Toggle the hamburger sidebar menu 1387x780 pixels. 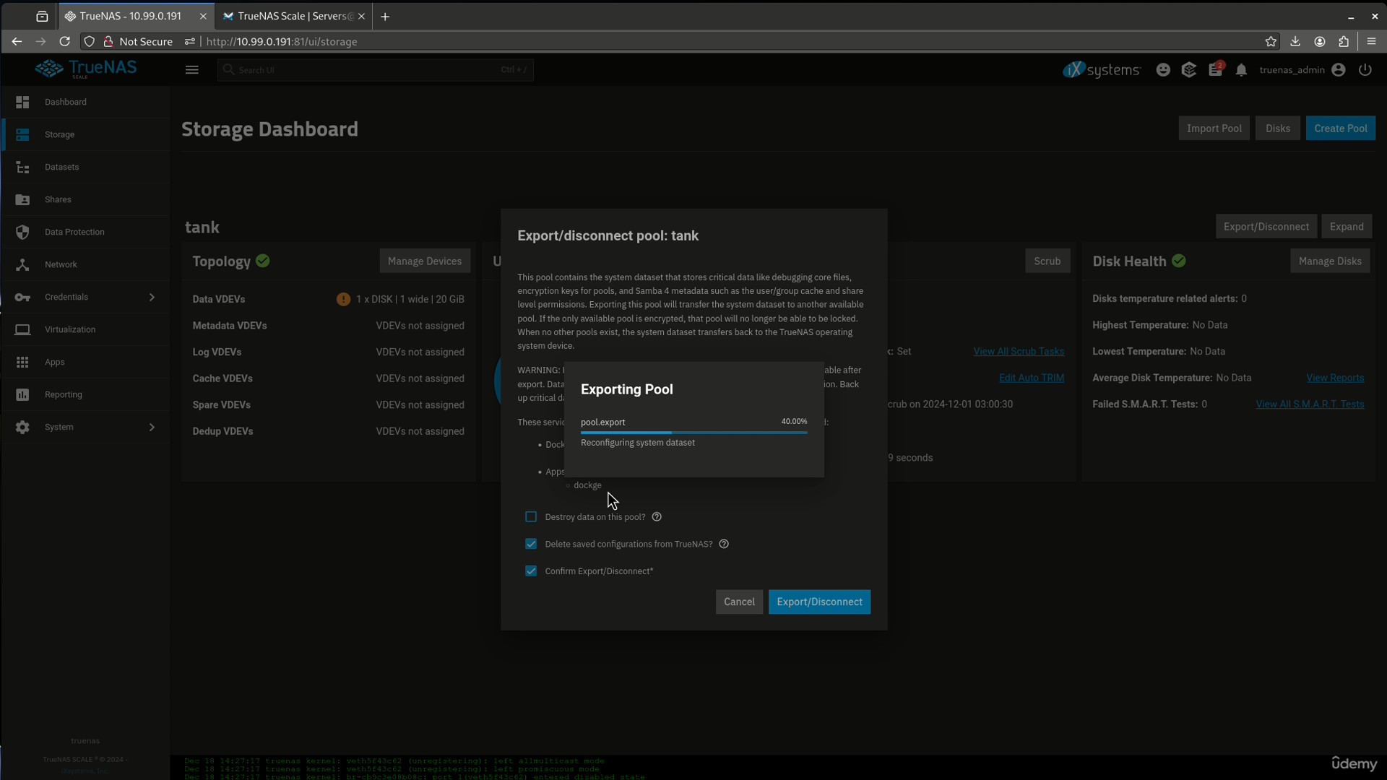point(191,70)
